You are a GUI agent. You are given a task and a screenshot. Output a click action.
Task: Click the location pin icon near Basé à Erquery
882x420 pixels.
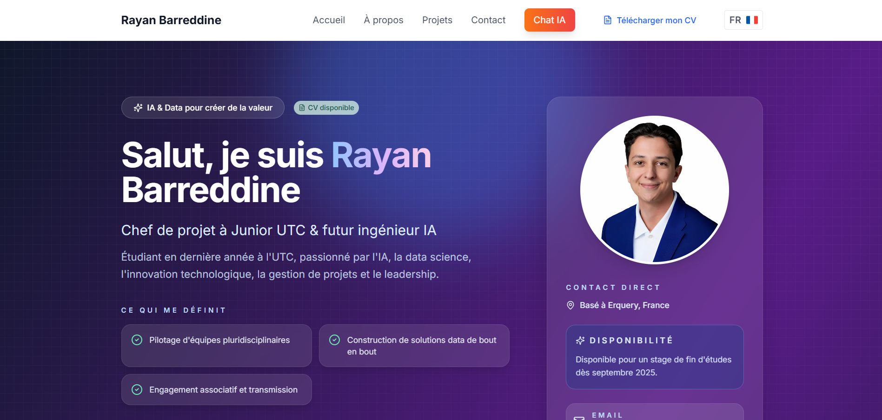(570, 305)
